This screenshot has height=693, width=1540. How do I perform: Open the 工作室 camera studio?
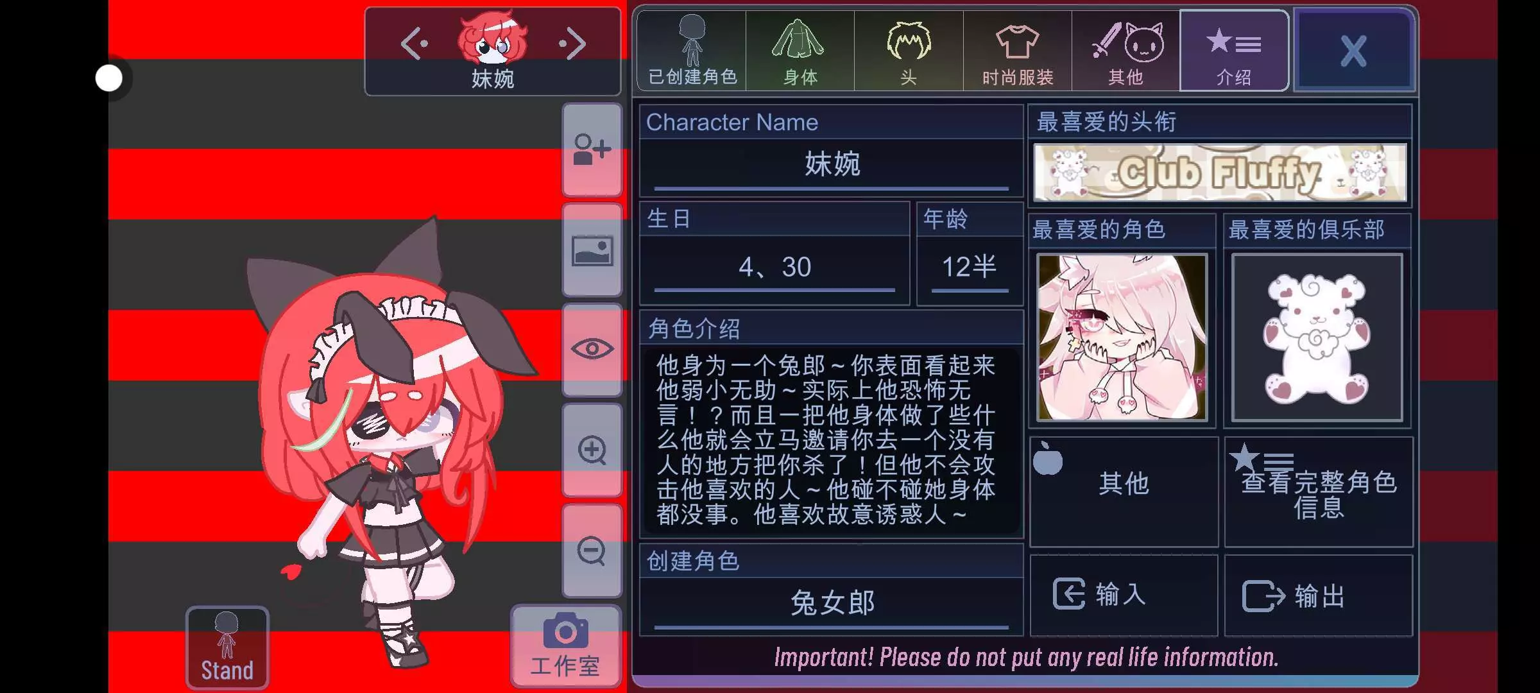(x=565, y=646)
